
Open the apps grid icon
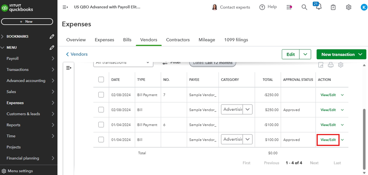tap(289, 7)
